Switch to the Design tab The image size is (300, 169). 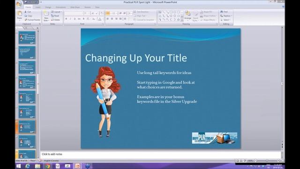pos(48,7)
